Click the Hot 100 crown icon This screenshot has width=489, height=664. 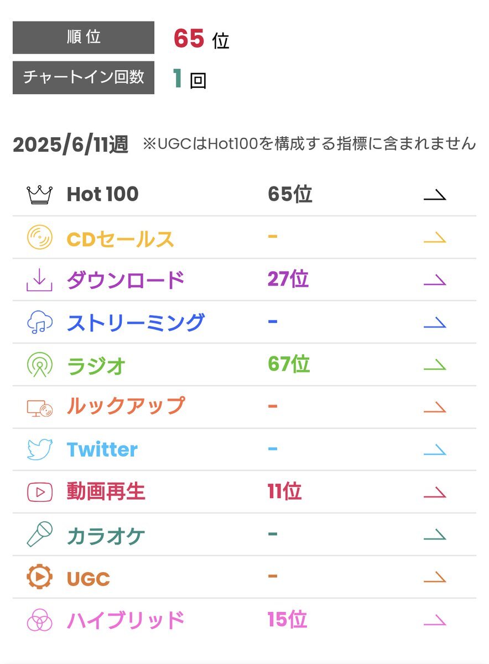40,195
